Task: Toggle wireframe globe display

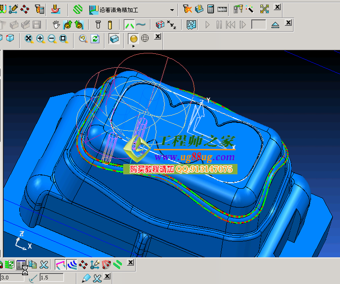Action: pos(145,39)
